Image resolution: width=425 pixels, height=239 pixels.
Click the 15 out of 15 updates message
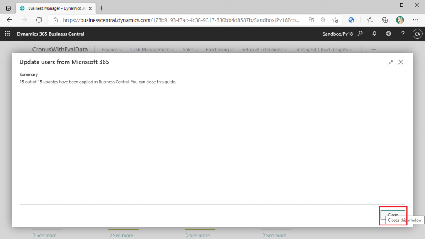pos(98,82)
